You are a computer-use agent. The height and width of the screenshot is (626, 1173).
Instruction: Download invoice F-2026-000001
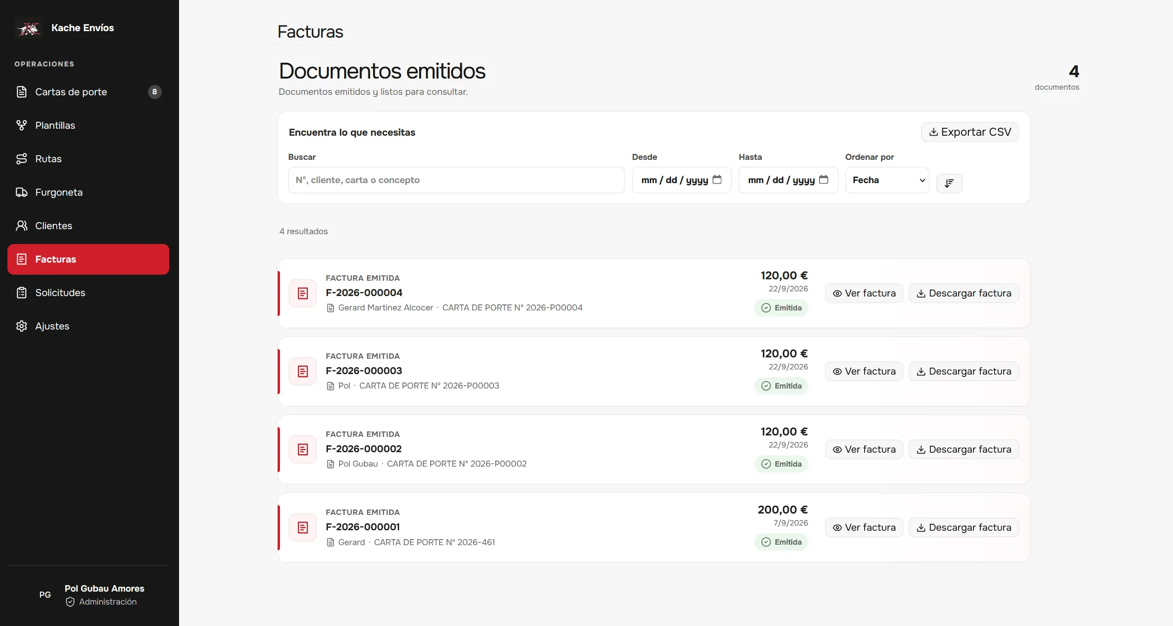(964, 527)
